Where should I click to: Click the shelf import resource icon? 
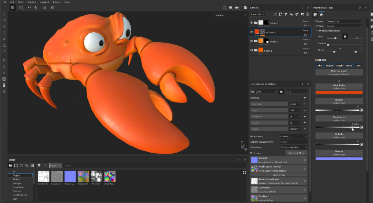point(32,166)
